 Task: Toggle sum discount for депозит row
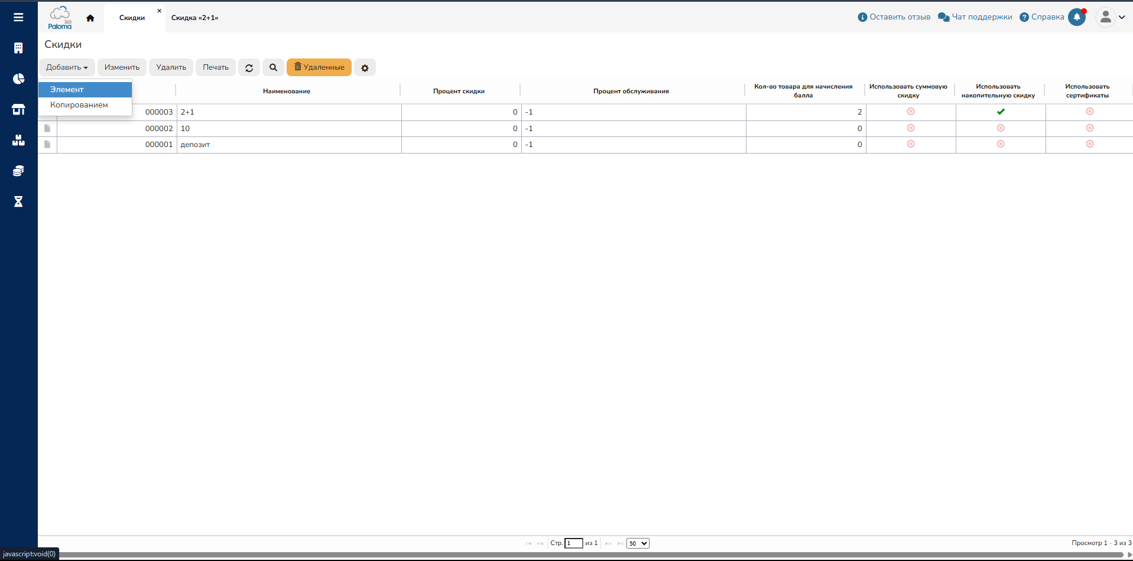pos(910,144)
